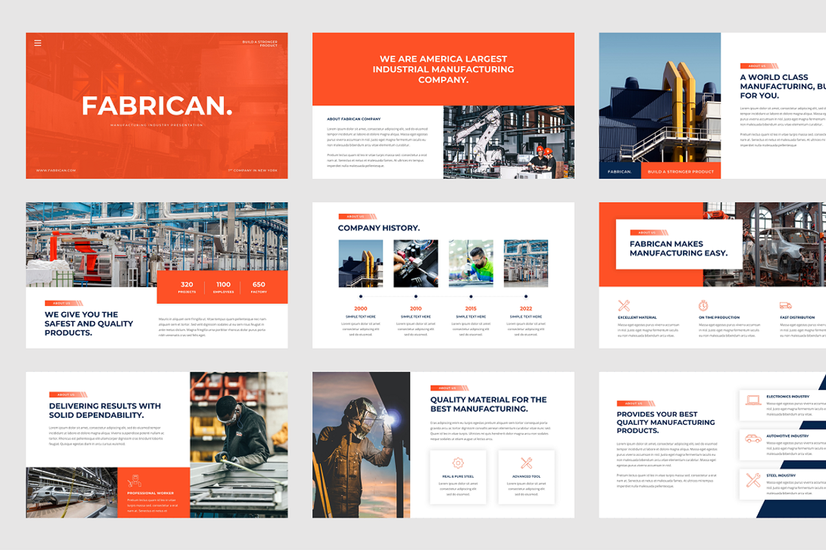This screenshot has width=826, height=550.
Task: Click the year '2022' label
Action: (526, 309)
